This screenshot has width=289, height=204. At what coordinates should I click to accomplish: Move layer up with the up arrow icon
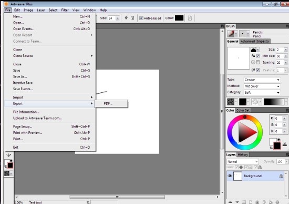point(230,202)
